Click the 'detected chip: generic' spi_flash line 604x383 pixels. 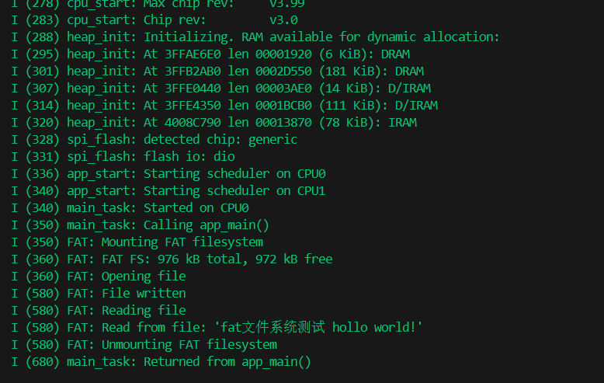[154, 140]
